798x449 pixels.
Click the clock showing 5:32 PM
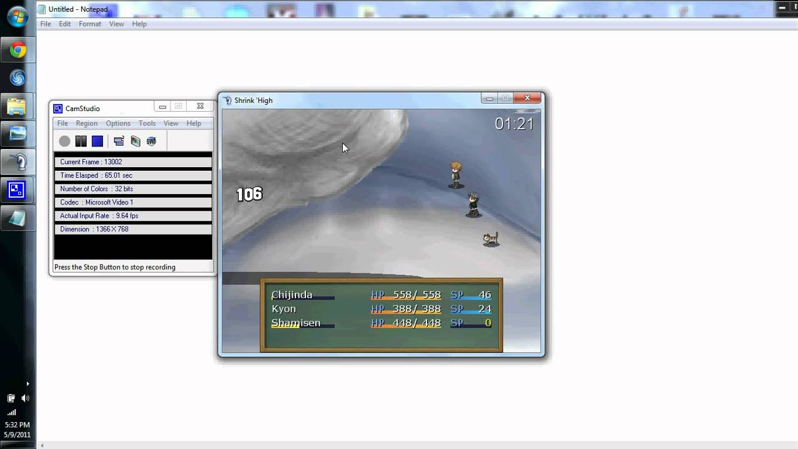coord(17,425)
